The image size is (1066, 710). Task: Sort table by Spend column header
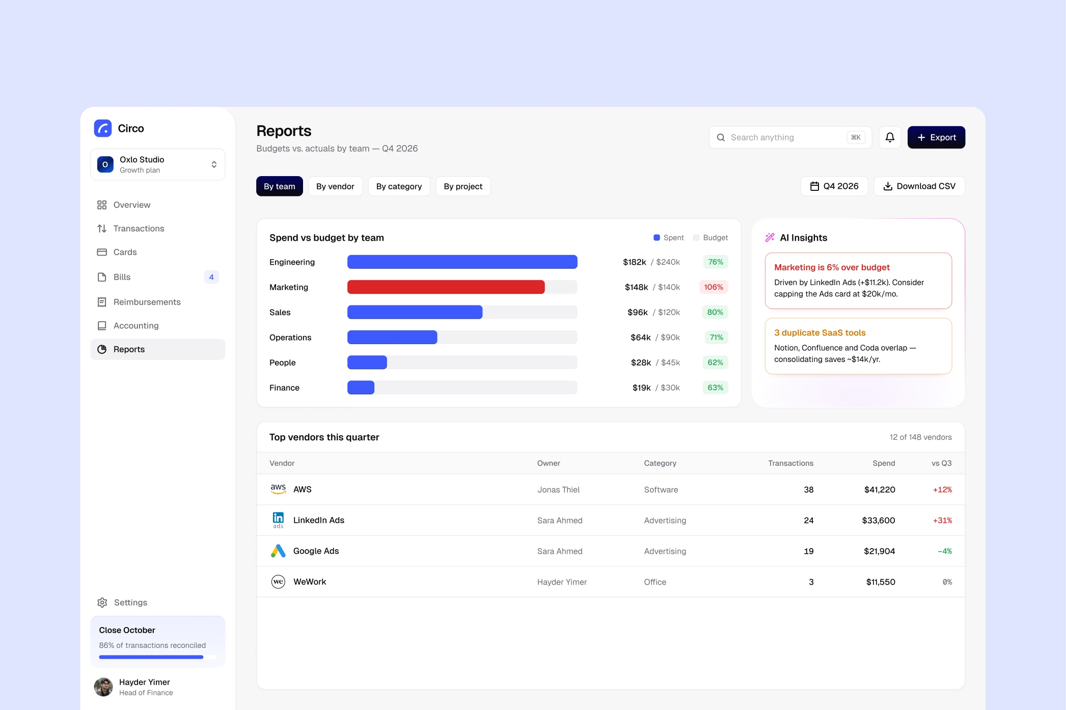[884, 463]
